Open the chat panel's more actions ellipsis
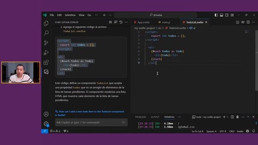This screenshot has width=258, height=145. (x=126, y=22)
